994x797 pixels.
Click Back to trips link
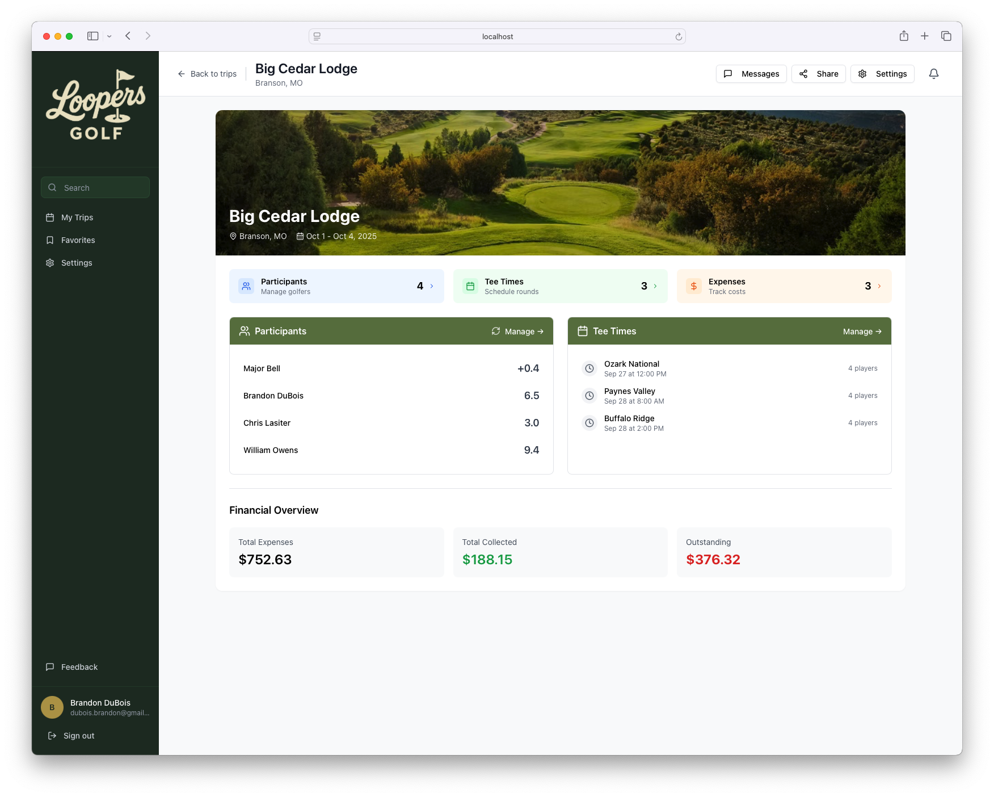[x=207, y=74]
